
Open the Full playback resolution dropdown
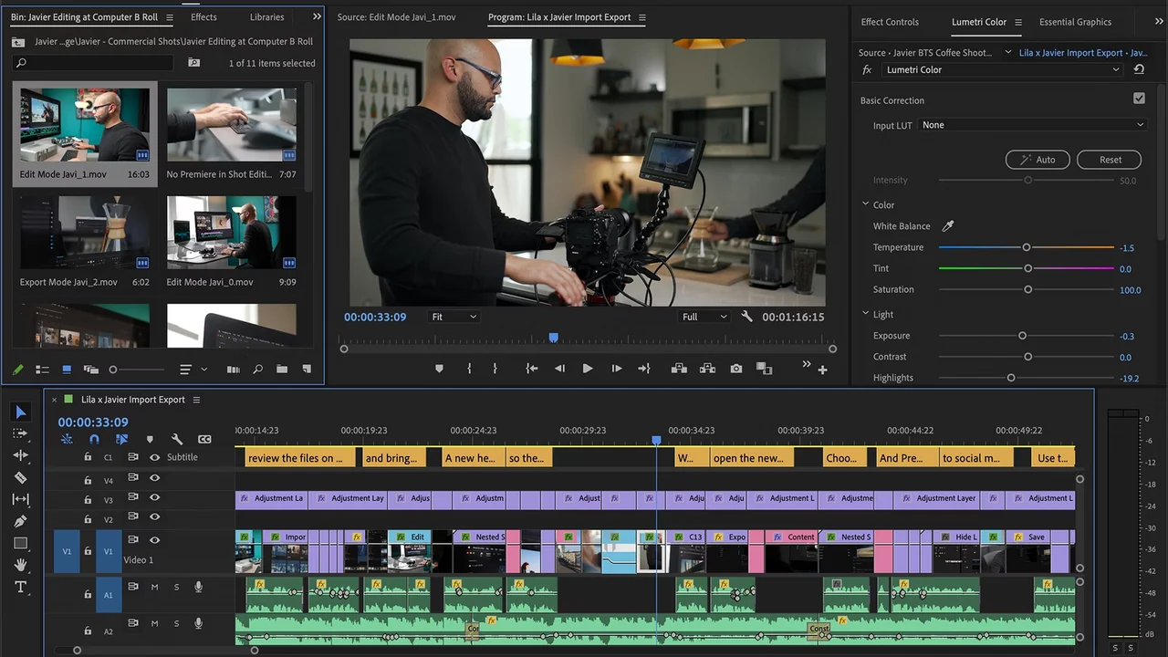(704, 317)
